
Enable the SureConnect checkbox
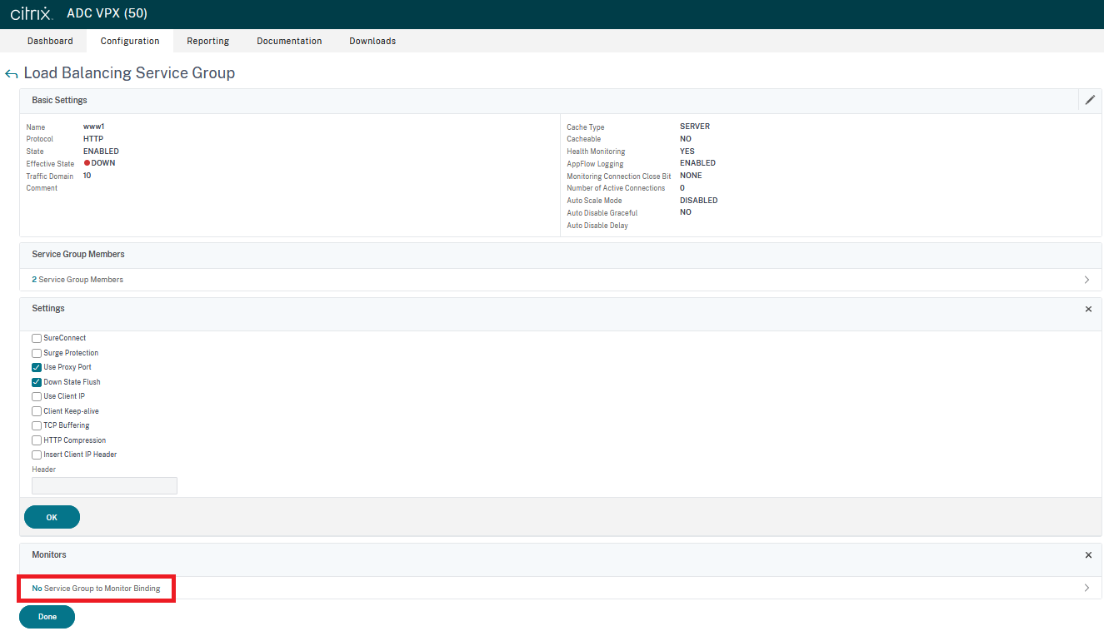coord(37,339)
